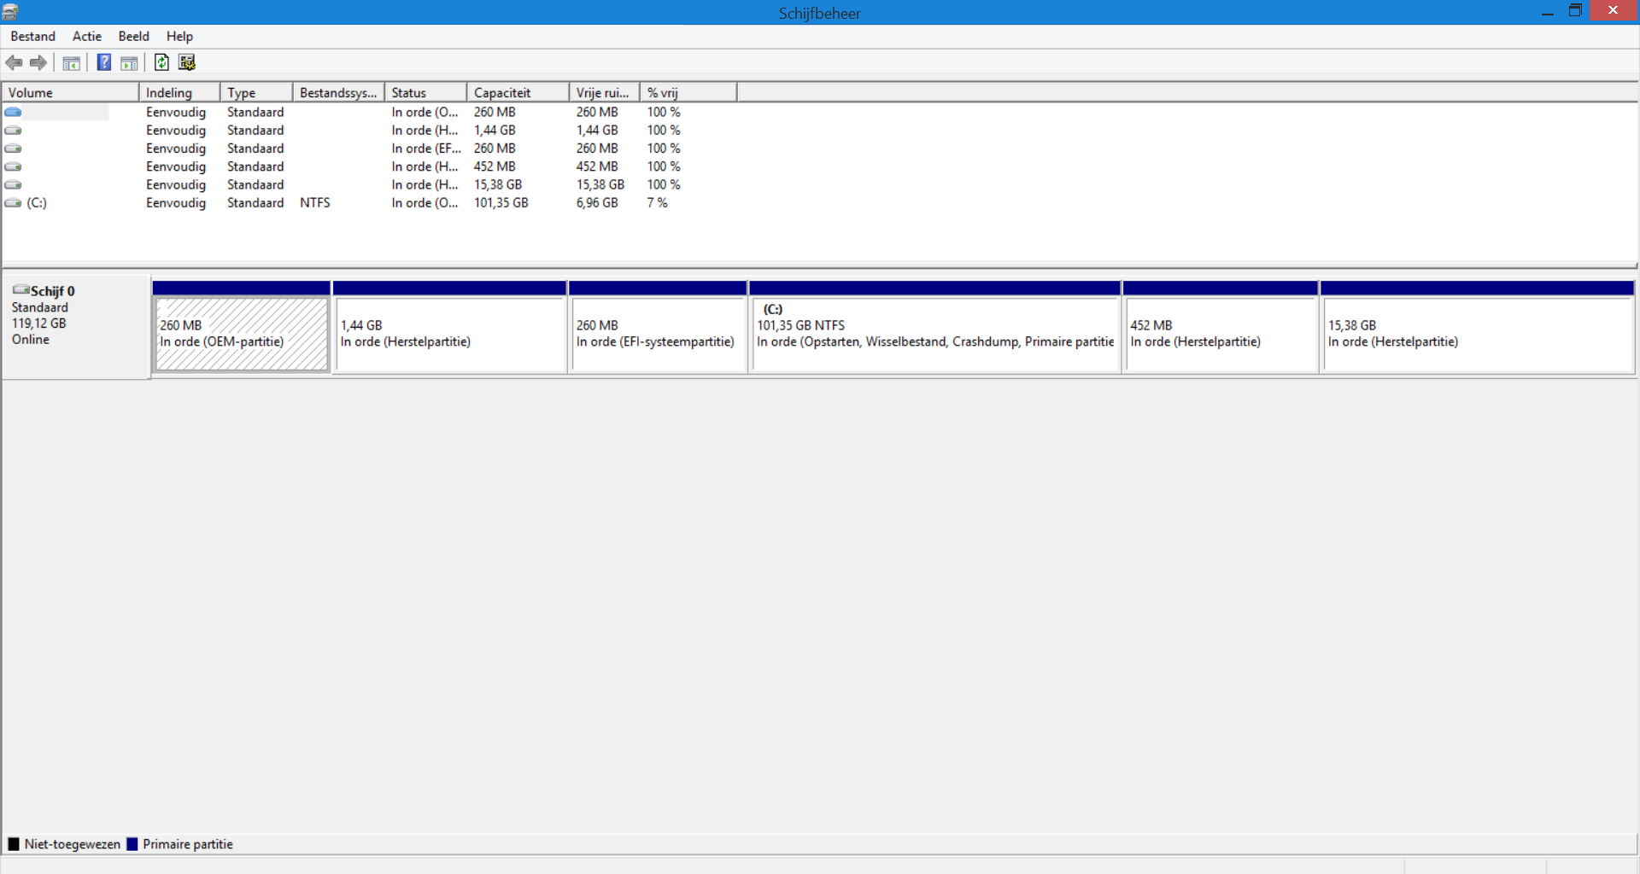Click the Online disk status text
This screenshot has width=1640, height=874.
tap(31, 340)
